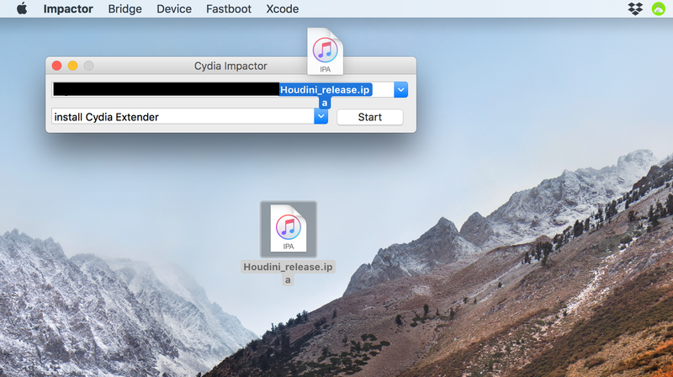The image size is (673, 377).
Task: Minimize the Cydia Impactor window
Action: 72,66
